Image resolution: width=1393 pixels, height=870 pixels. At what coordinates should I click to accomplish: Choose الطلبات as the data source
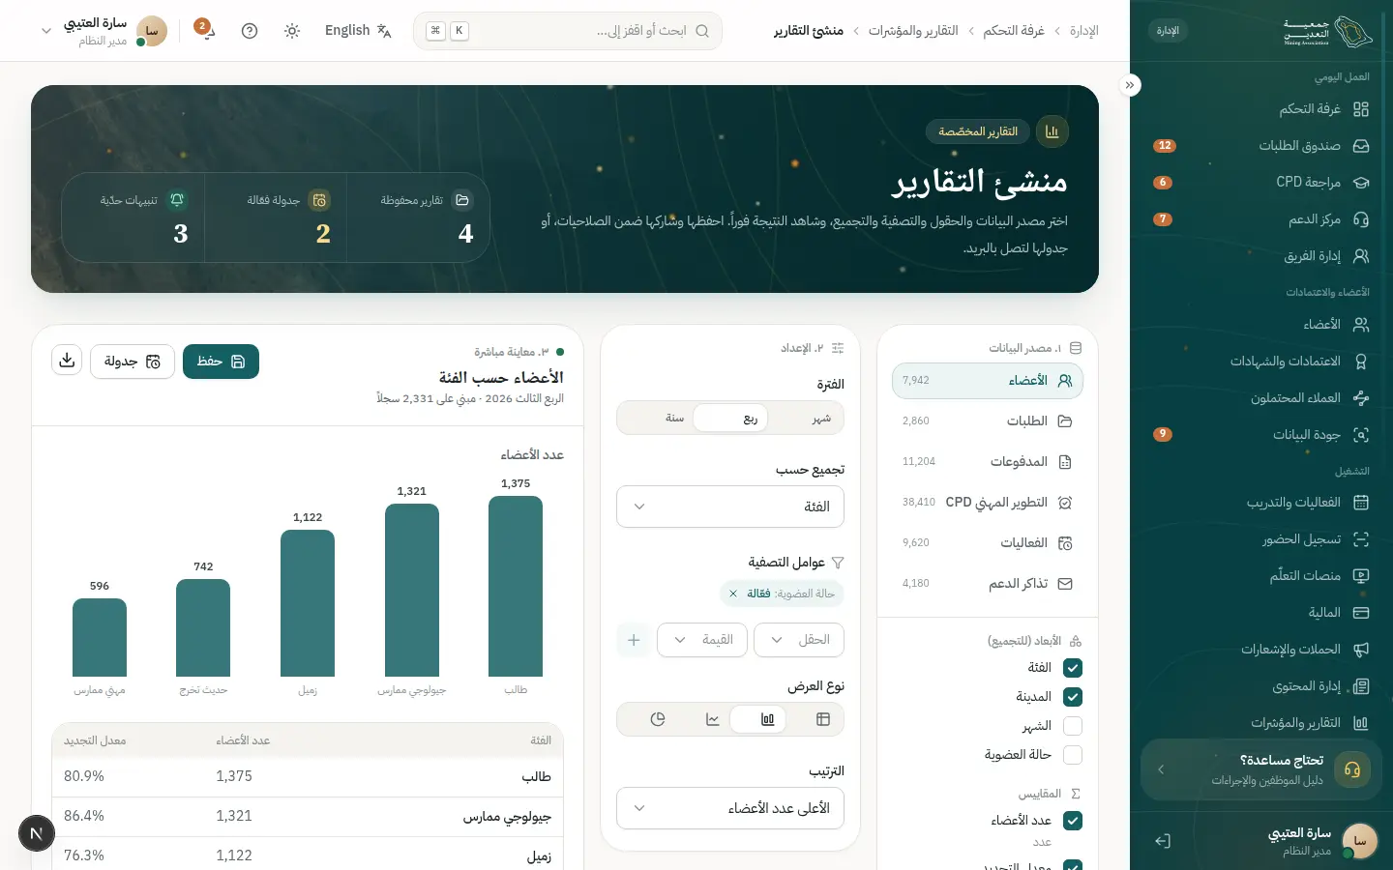[x=988, y=421]
